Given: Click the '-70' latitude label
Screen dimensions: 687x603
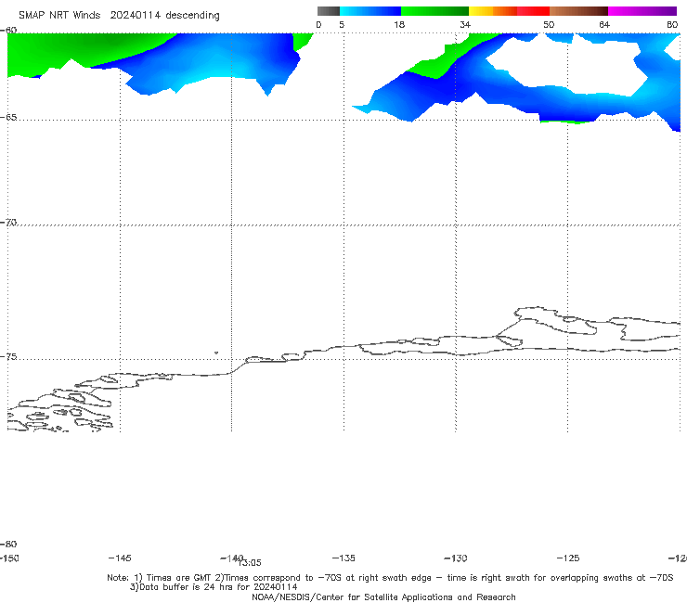Looking at the screenshot, I should click(8, 223).
